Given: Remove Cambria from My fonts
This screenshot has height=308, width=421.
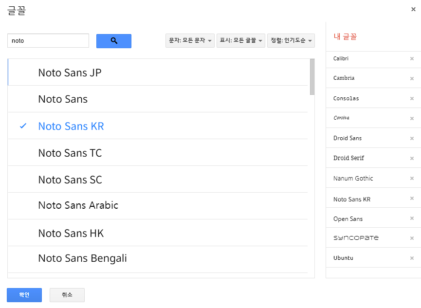Looking at the screenshot, I should coord(412,78).
